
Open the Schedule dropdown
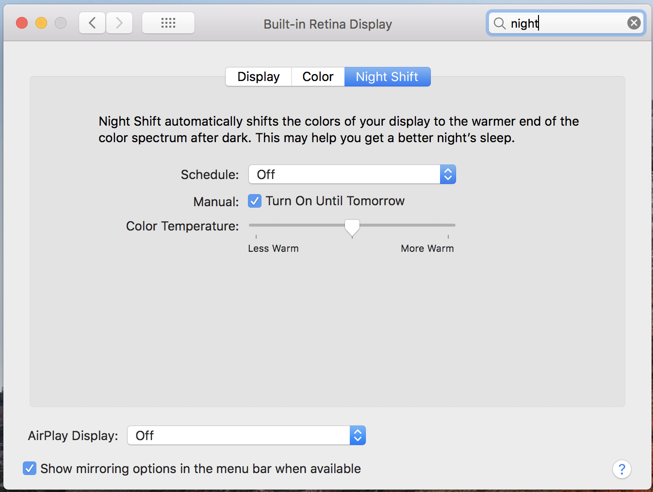click(352, 174)
